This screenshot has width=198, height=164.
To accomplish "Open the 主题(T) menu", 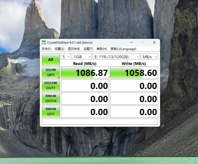I will (x=88, y=49).
